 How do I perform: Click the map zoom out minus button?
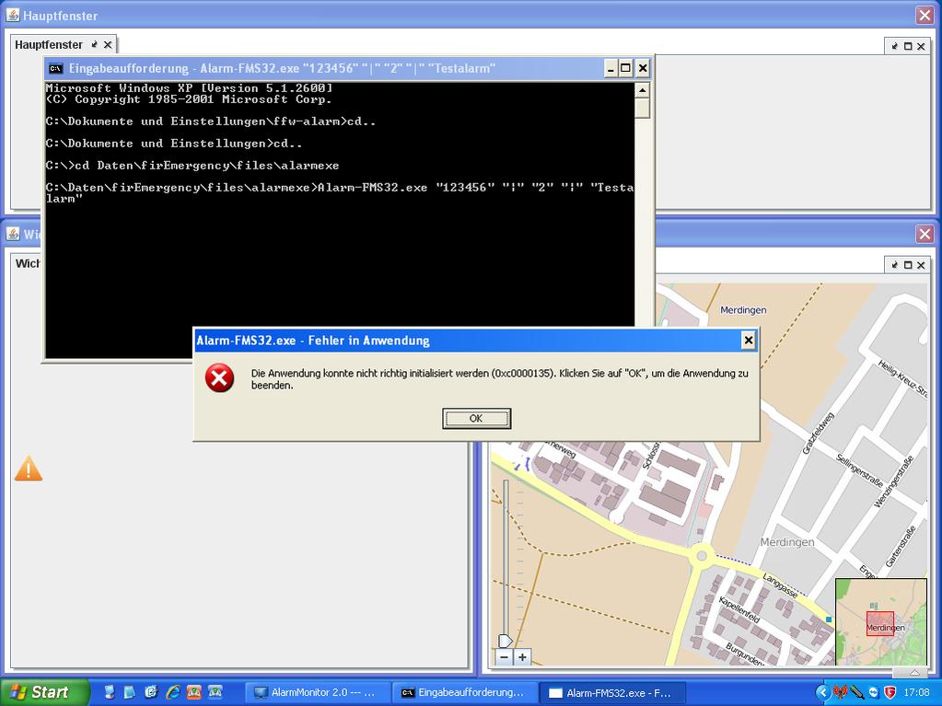(x=504, y=657)
